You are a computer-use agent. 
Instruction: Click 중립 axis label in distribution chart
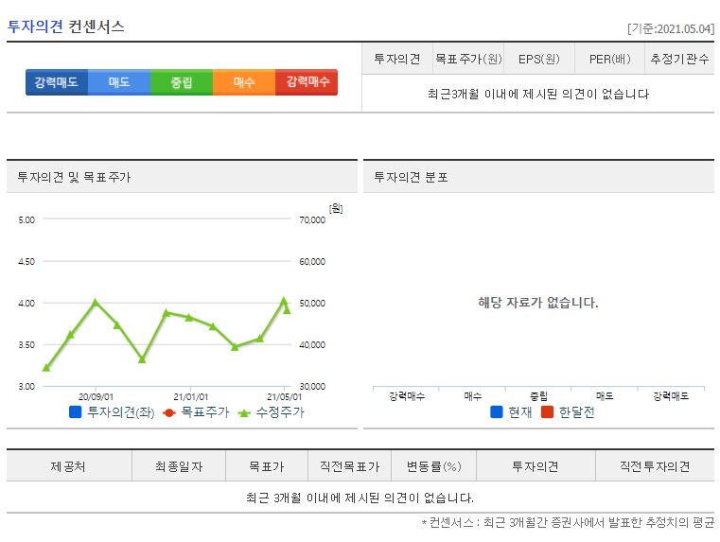tap(538, 396)
